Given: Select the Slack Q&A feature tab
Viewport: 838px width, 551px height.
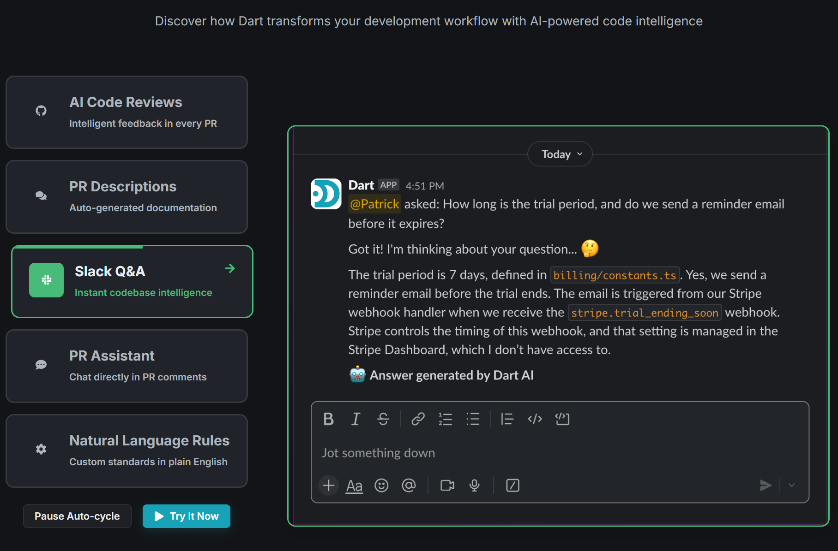Looking at the screenshot, I should (132, 281).
